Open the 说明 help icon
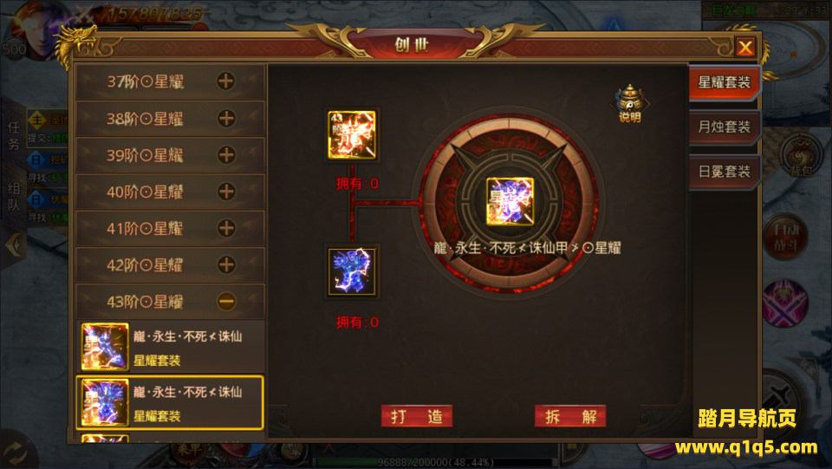This screenshot has height=469, width=832. pos(630,103)
